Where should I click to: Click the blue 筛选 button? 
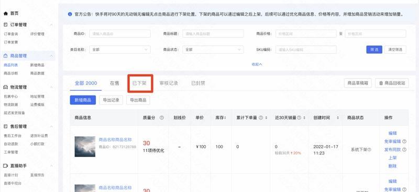point(374,50)
